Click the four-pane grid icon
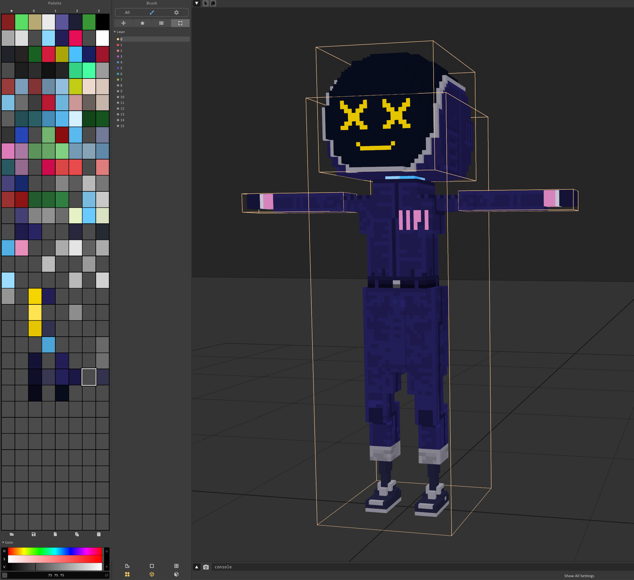This screenshot has width=634, height=580. click(x=176, y=566)
